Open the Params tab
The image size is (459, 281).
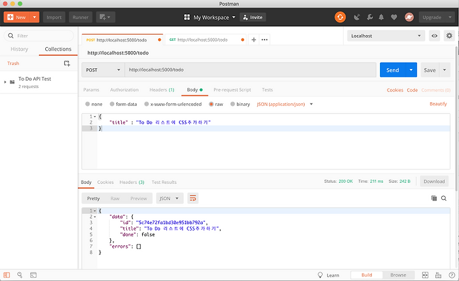(x=91, y=90)
